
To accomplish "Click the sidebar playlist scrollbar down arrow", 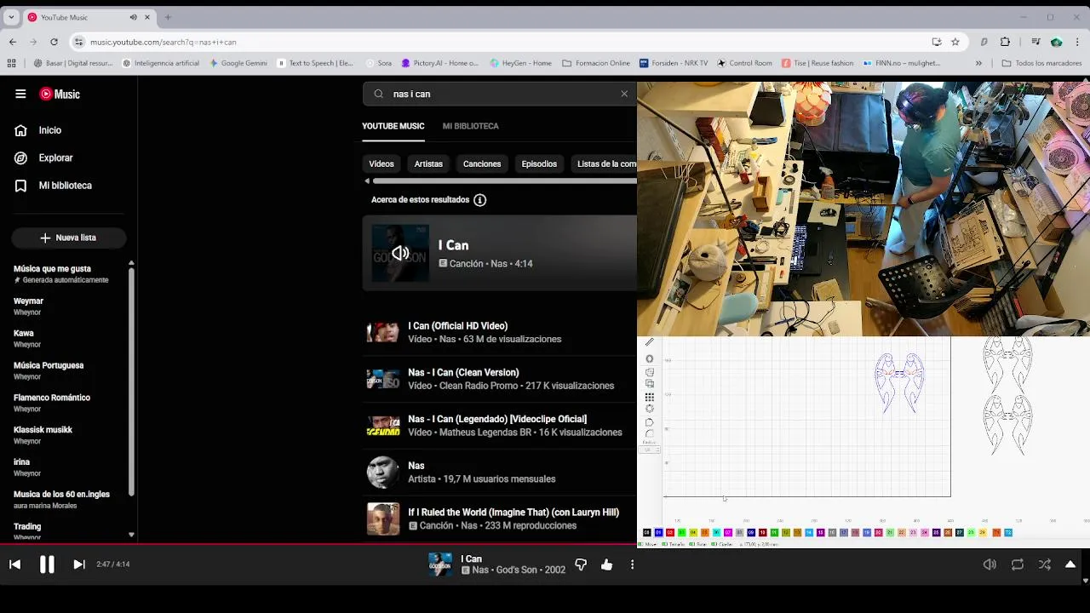I will coord(131,535).
